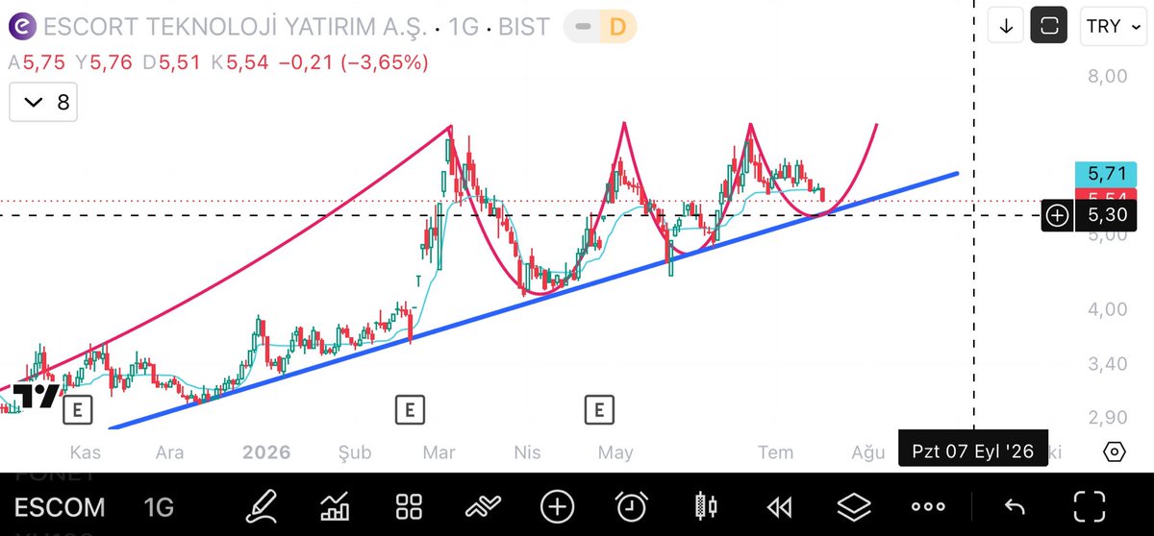Click the 5,30 crosshair price label
The width and height of the screenshot is (1154, 536).
1107,215
